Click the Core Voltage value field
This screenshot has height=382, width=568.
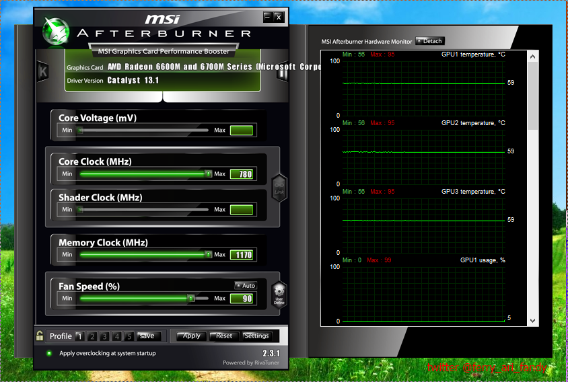point(242,130)
